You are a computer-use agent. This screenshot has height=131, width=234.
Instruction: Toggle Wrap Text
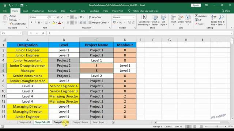click(x=95, y=17)
